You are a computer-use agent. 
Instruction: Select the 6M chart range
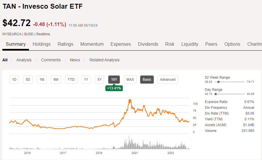[56, 80]
